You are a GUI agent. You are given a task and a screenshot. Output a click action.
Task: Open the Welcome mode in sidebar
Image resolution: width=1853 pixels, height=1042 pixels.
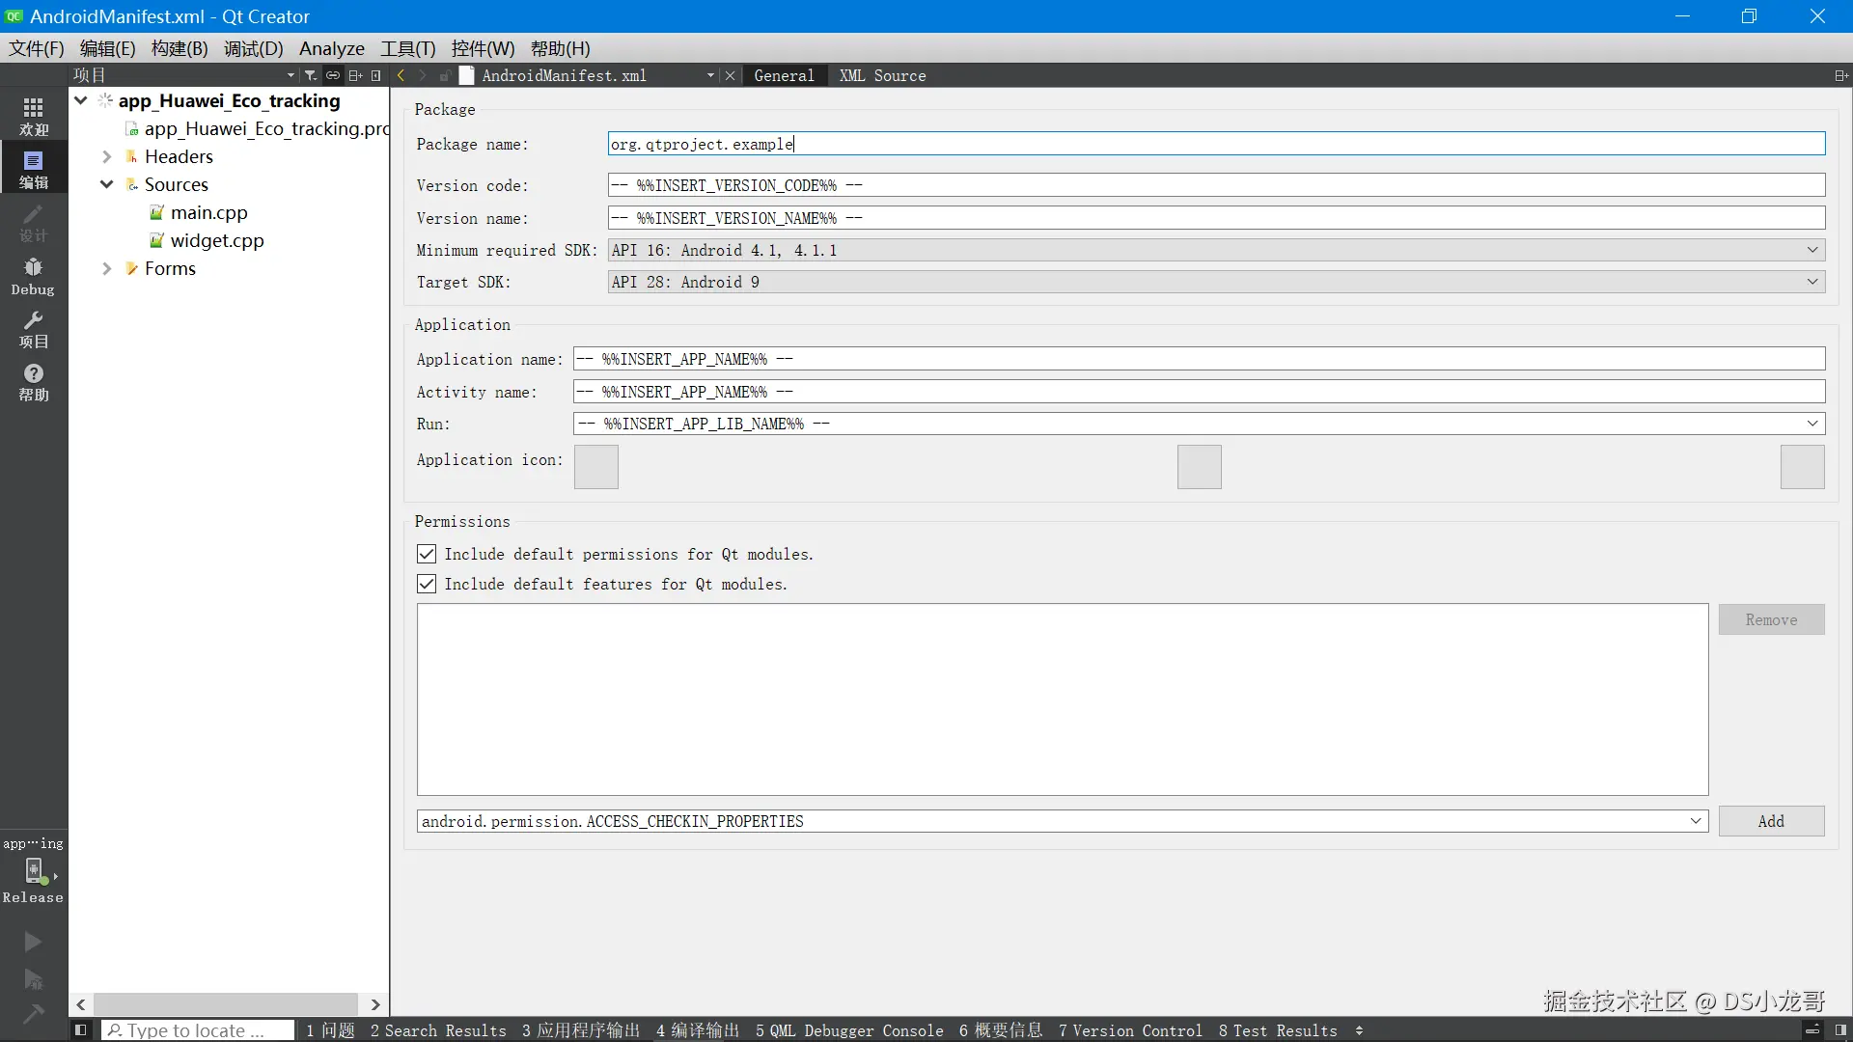tap(33, 116)
